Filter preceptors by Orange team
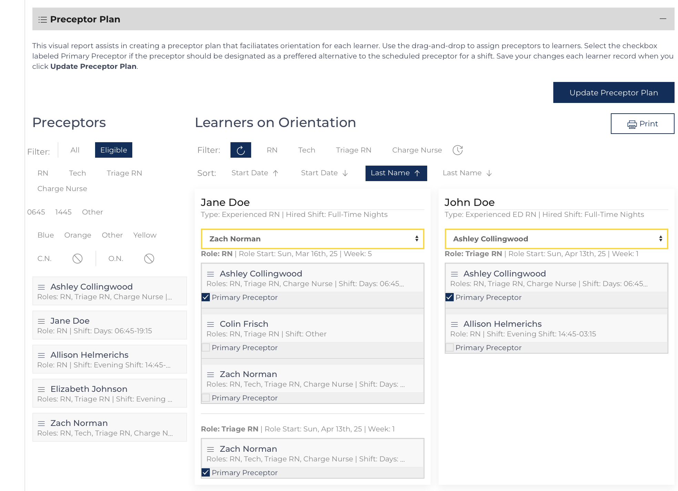Image resolution: width=678 pixels, height=491 pixels. pos(78,235)
